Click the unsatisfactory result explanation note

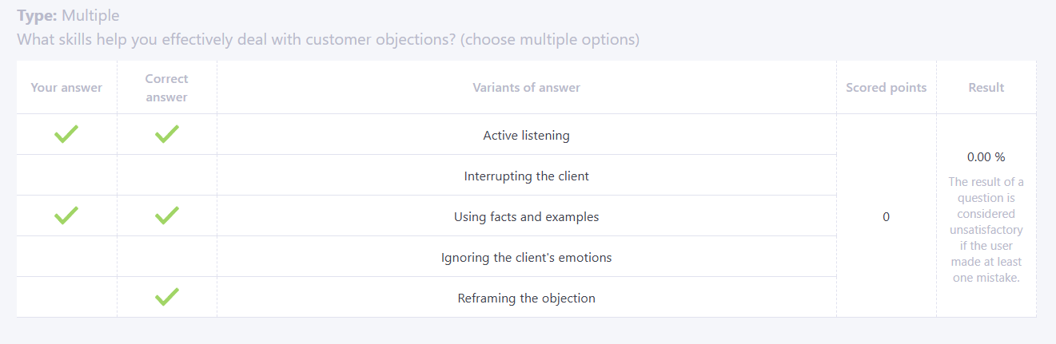click(986, 230)
